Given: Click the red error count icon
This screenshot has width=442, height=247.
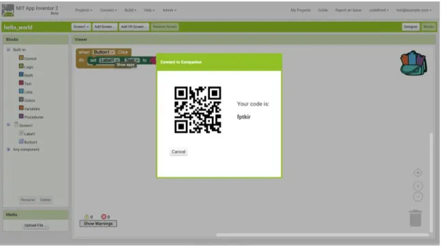Looking at the screenshot, I should click(x=104, y=217).
